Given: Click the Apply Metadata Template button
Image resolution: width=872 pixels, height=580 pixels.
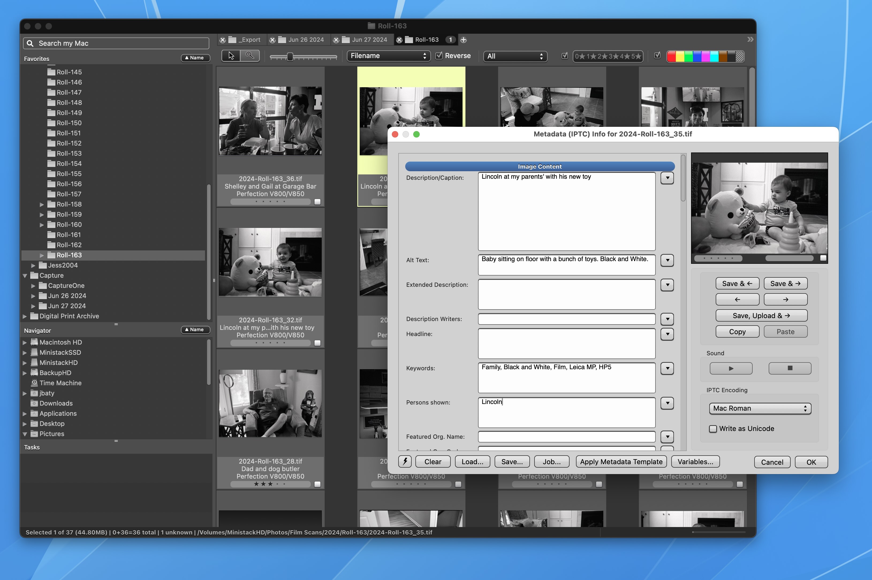Looking at the screenshot, I should [x=621, y=462].
